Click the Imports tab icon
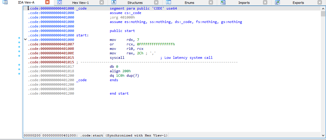Image resolution: width=326 pixels, height=140 pixels. [223, 2]
